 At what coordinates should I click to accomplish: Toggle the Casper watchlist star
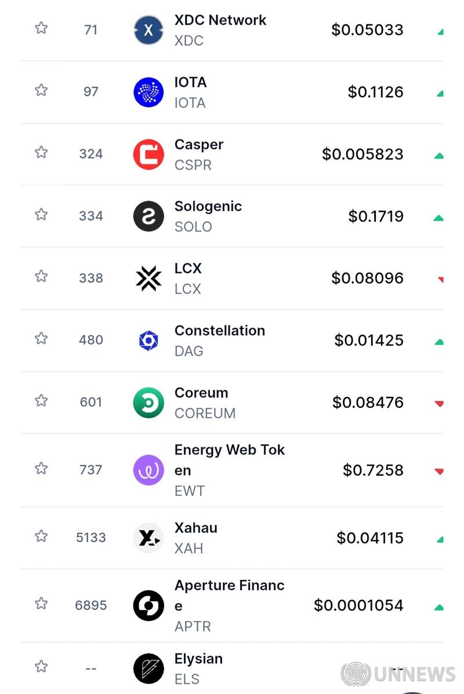point(41,152)
